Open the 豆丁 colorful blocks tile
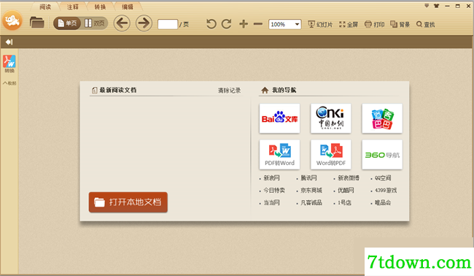This screenshot has width=474, height=276. 382,118
